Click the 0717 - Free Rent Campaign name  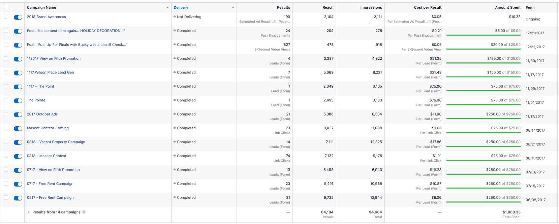coord(50,184)
